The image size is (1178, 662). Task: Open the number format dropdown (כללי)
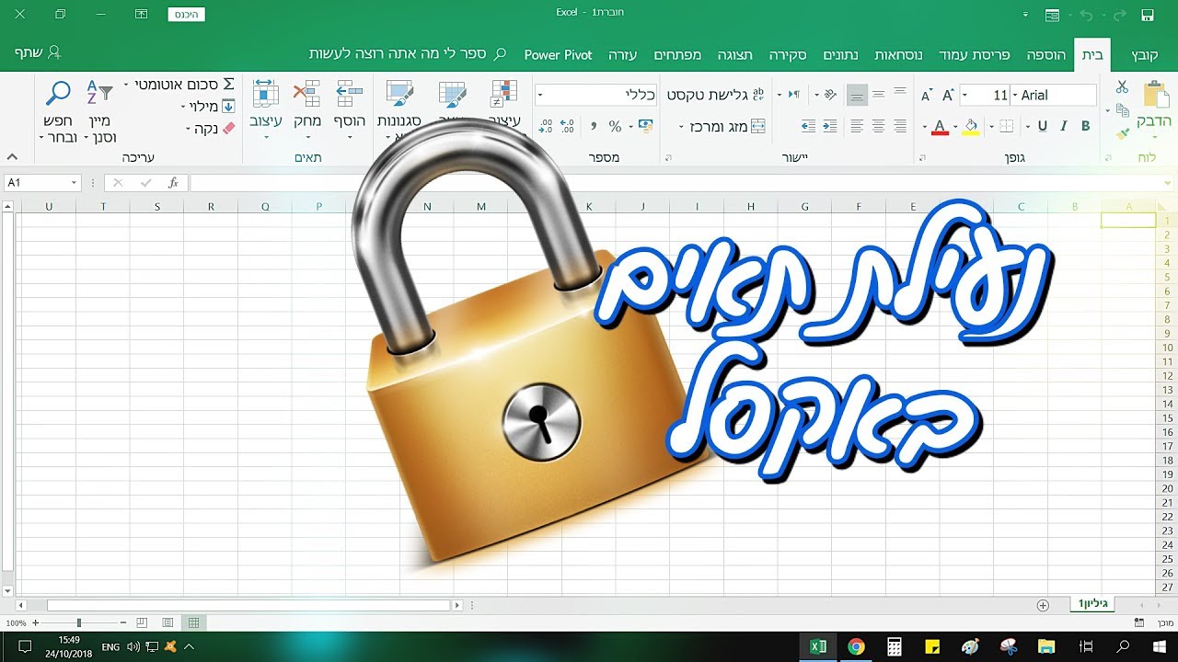point(540,95)
